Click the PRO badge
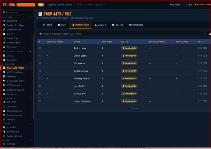Image resolution: width=211 pixels, height=149 pixels. coord(41,5)
